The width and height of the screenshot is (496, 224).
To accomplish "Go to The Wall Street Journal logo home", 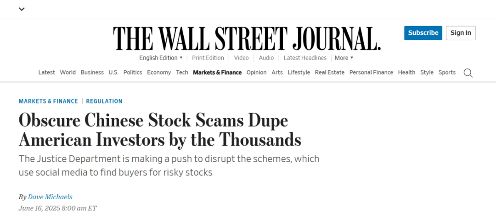I will [247, 38].
